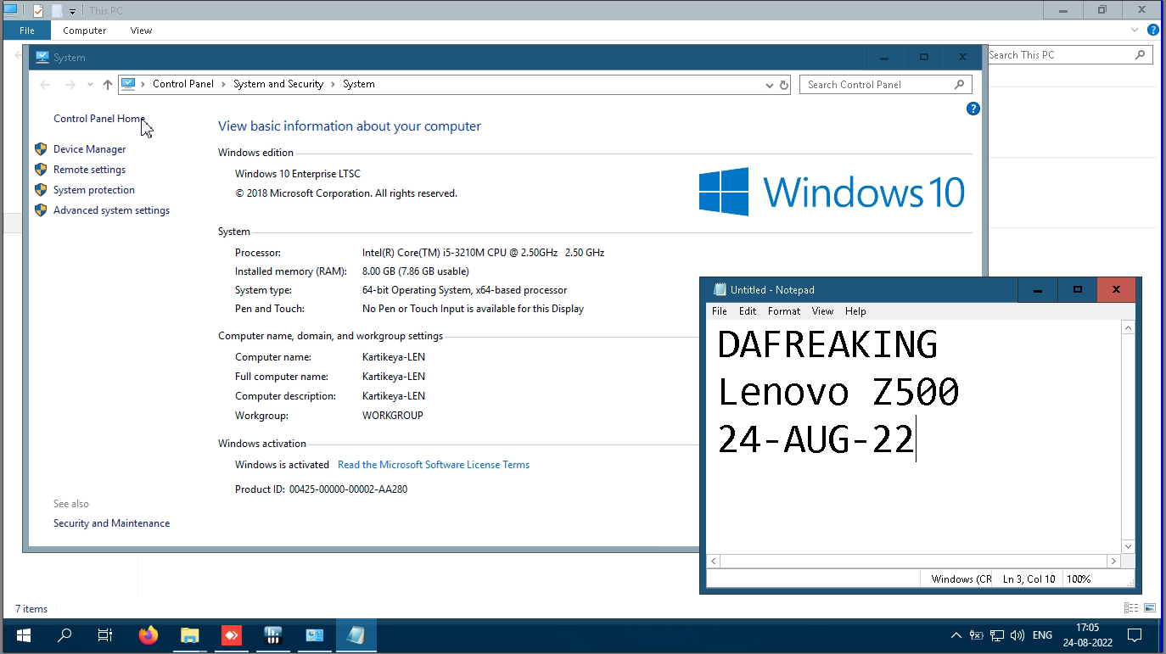The image size is (1166, 654).
Task: Open Task View on the taskbar
Action: (x=105, y=635)
